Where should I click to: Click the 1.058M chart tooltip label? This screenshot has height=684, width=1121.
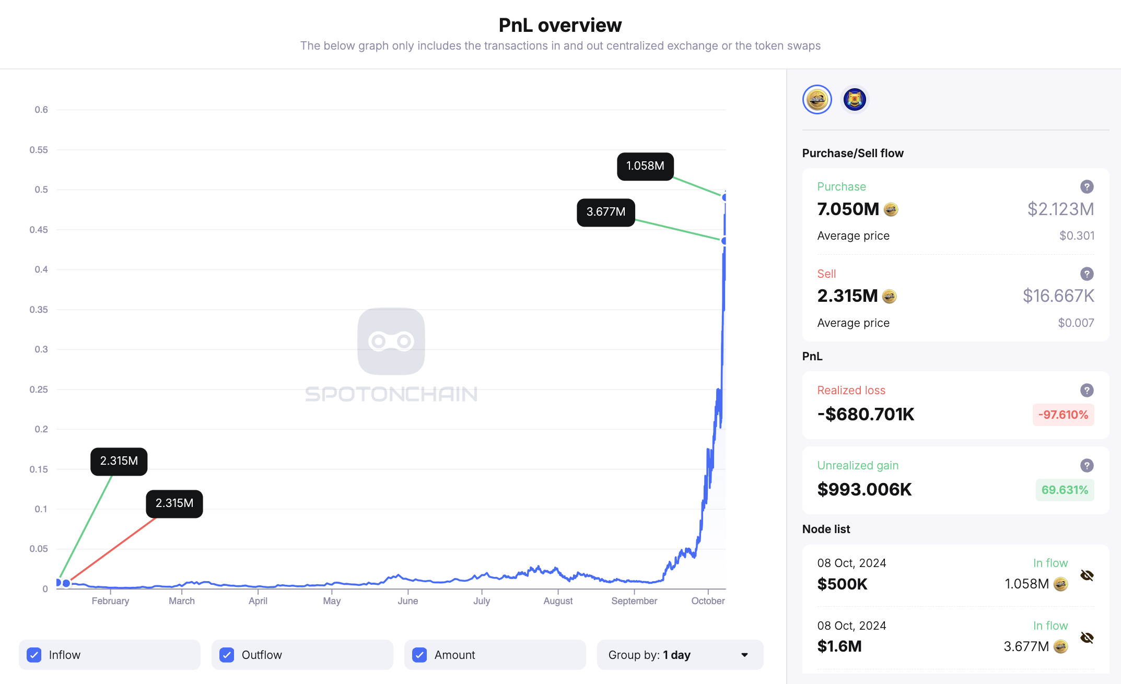click(x=645, y=166)
